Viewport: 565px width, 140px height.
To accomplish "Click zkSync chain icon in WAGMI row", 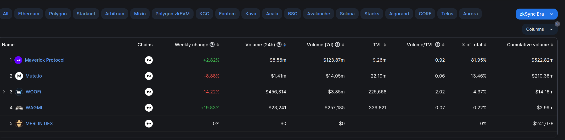I will point(149,108).
